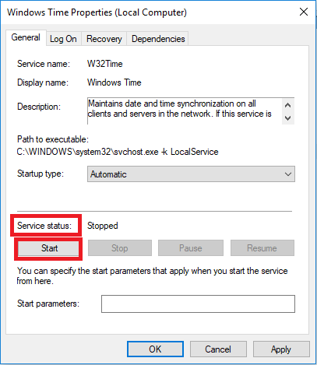Focus the Start parameters text field
317x365 pixels.
coord(198,304)
